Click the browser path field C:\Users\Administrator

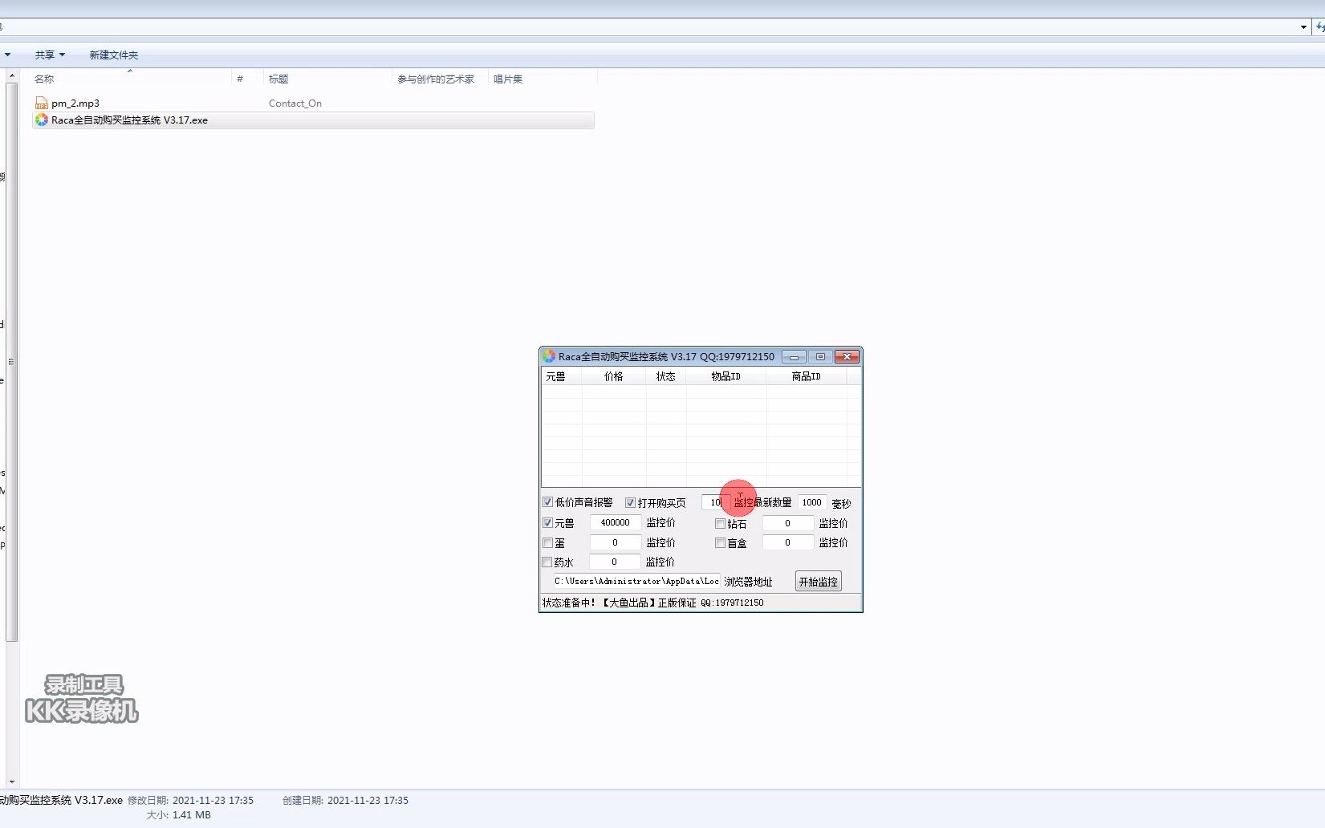pyautogui.click(x=636, y=581)
